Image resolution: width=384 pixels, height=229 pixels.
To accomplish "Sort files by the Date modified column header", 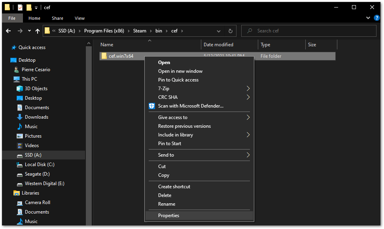I will pos(219,44).
